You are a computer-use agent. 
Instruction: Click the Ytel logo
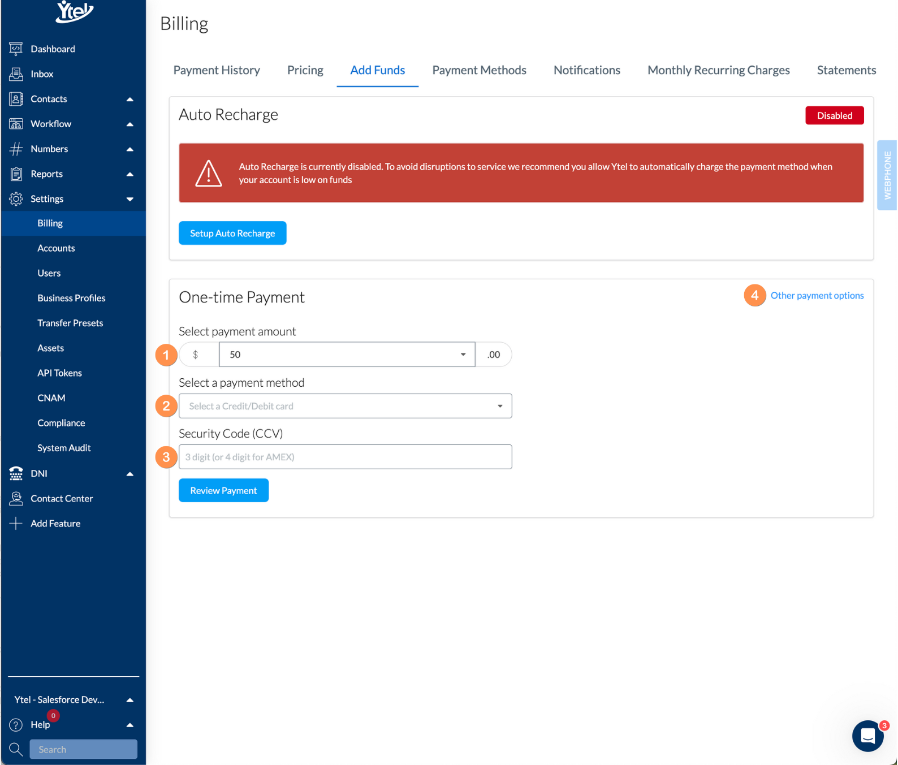click(x=74, y=11)
